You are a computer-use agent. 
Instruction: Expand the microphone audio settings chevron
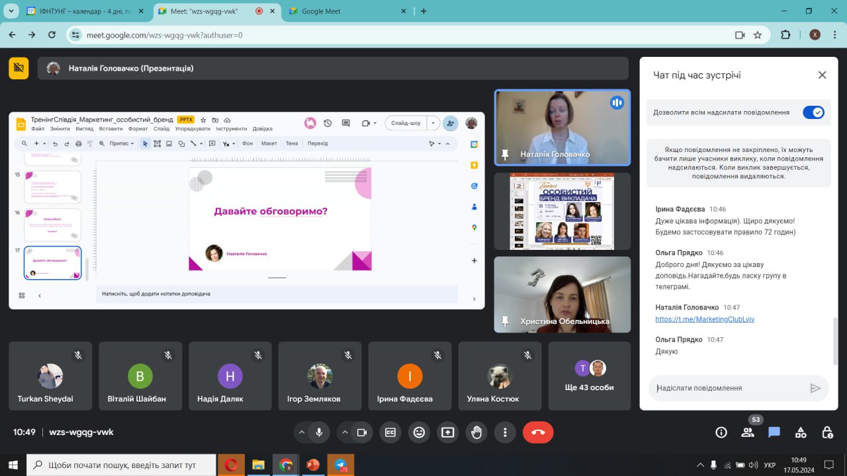point(302,432)
